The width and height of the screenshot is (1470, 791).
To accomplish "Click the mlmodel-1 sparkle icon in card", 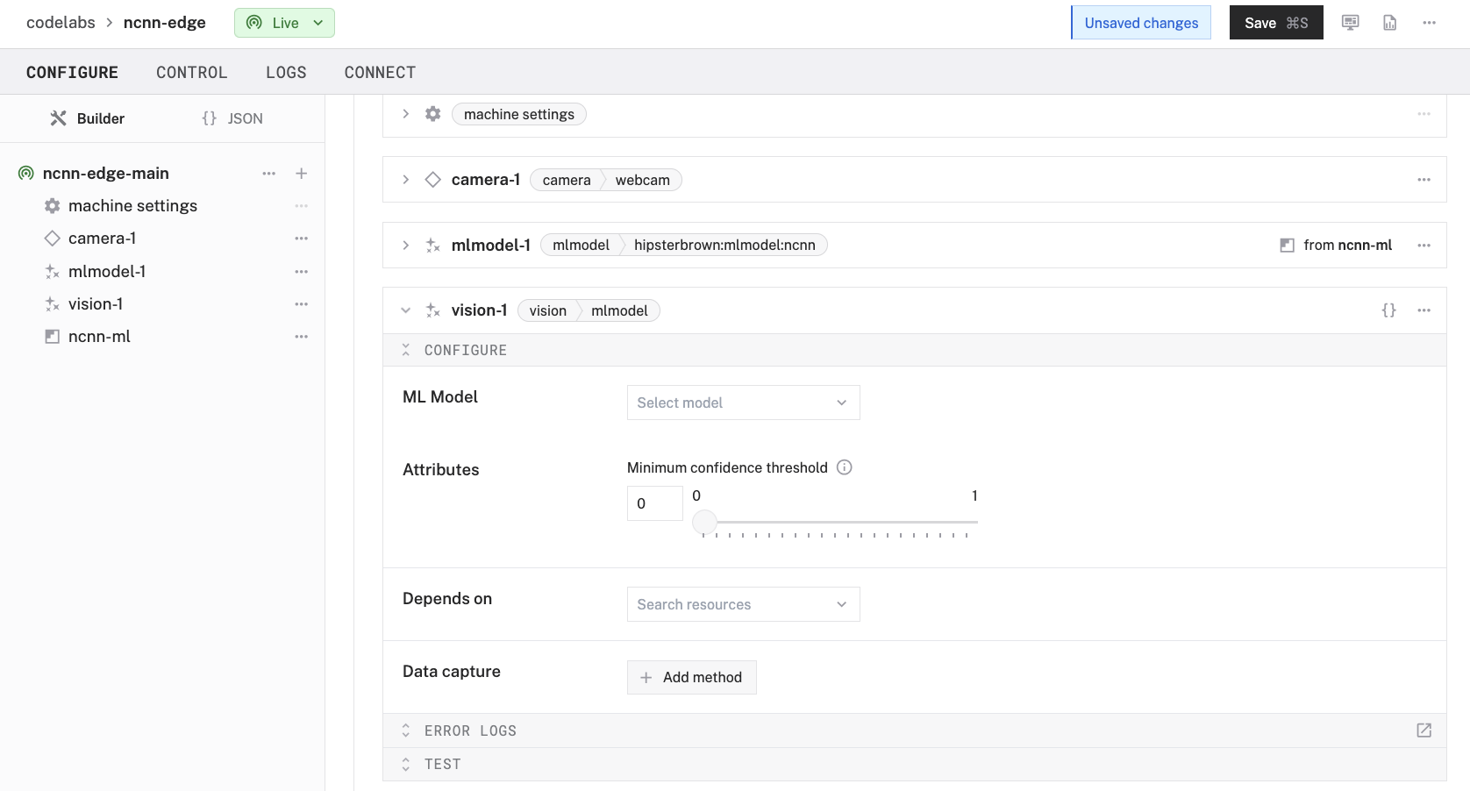I will (x=433, y=246).
